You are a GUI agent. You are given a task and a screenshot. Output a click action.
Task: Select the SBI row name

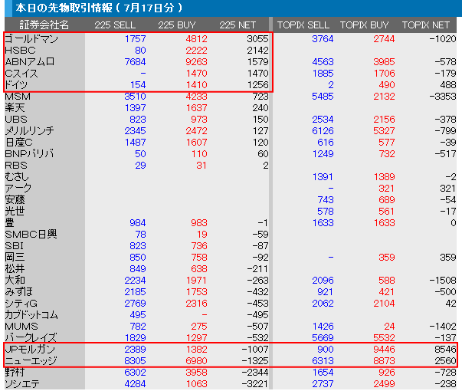[x=14, y=245]
